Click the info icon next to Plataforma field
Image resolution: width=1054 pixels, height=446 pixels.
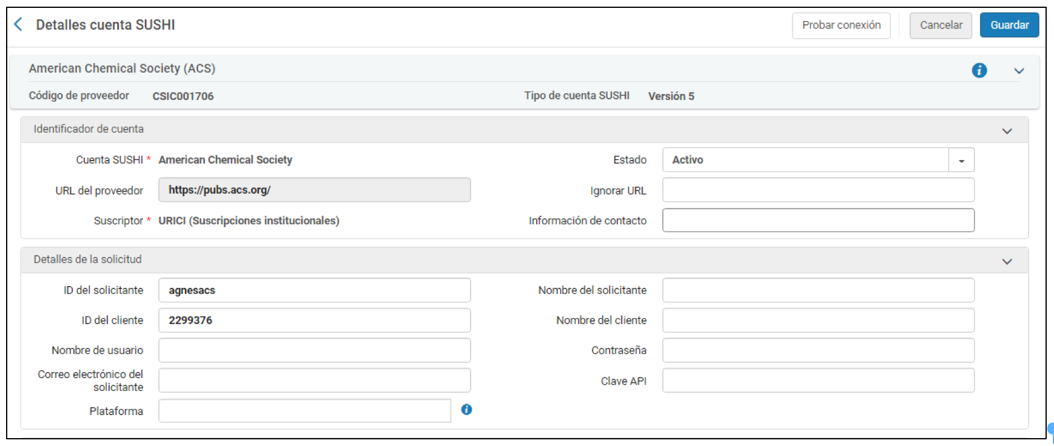[466, 410]
